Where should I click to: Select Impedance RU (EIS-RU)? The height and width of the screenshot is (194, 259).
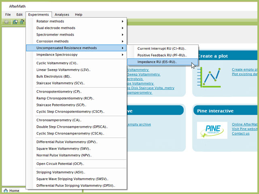click(163, 62)
